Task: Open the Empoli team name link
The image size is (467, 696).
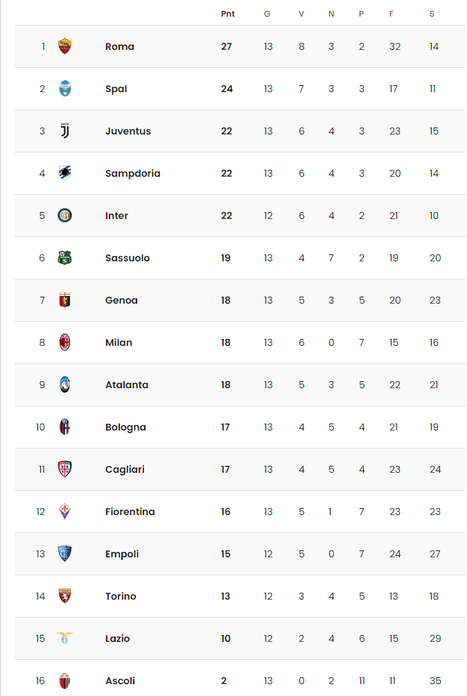Action: coord(122,554)
